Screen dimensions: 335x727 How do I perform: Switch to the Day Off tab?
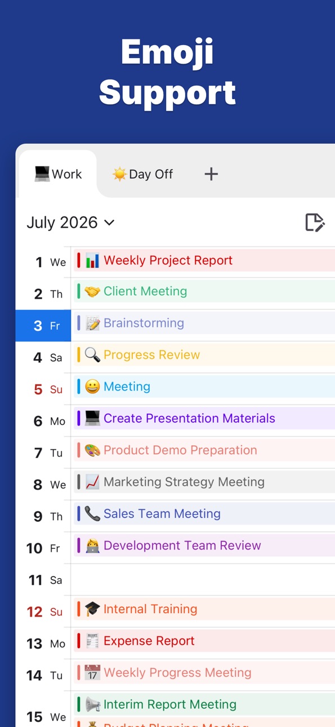pyautogui.click(x=142, y=174)
